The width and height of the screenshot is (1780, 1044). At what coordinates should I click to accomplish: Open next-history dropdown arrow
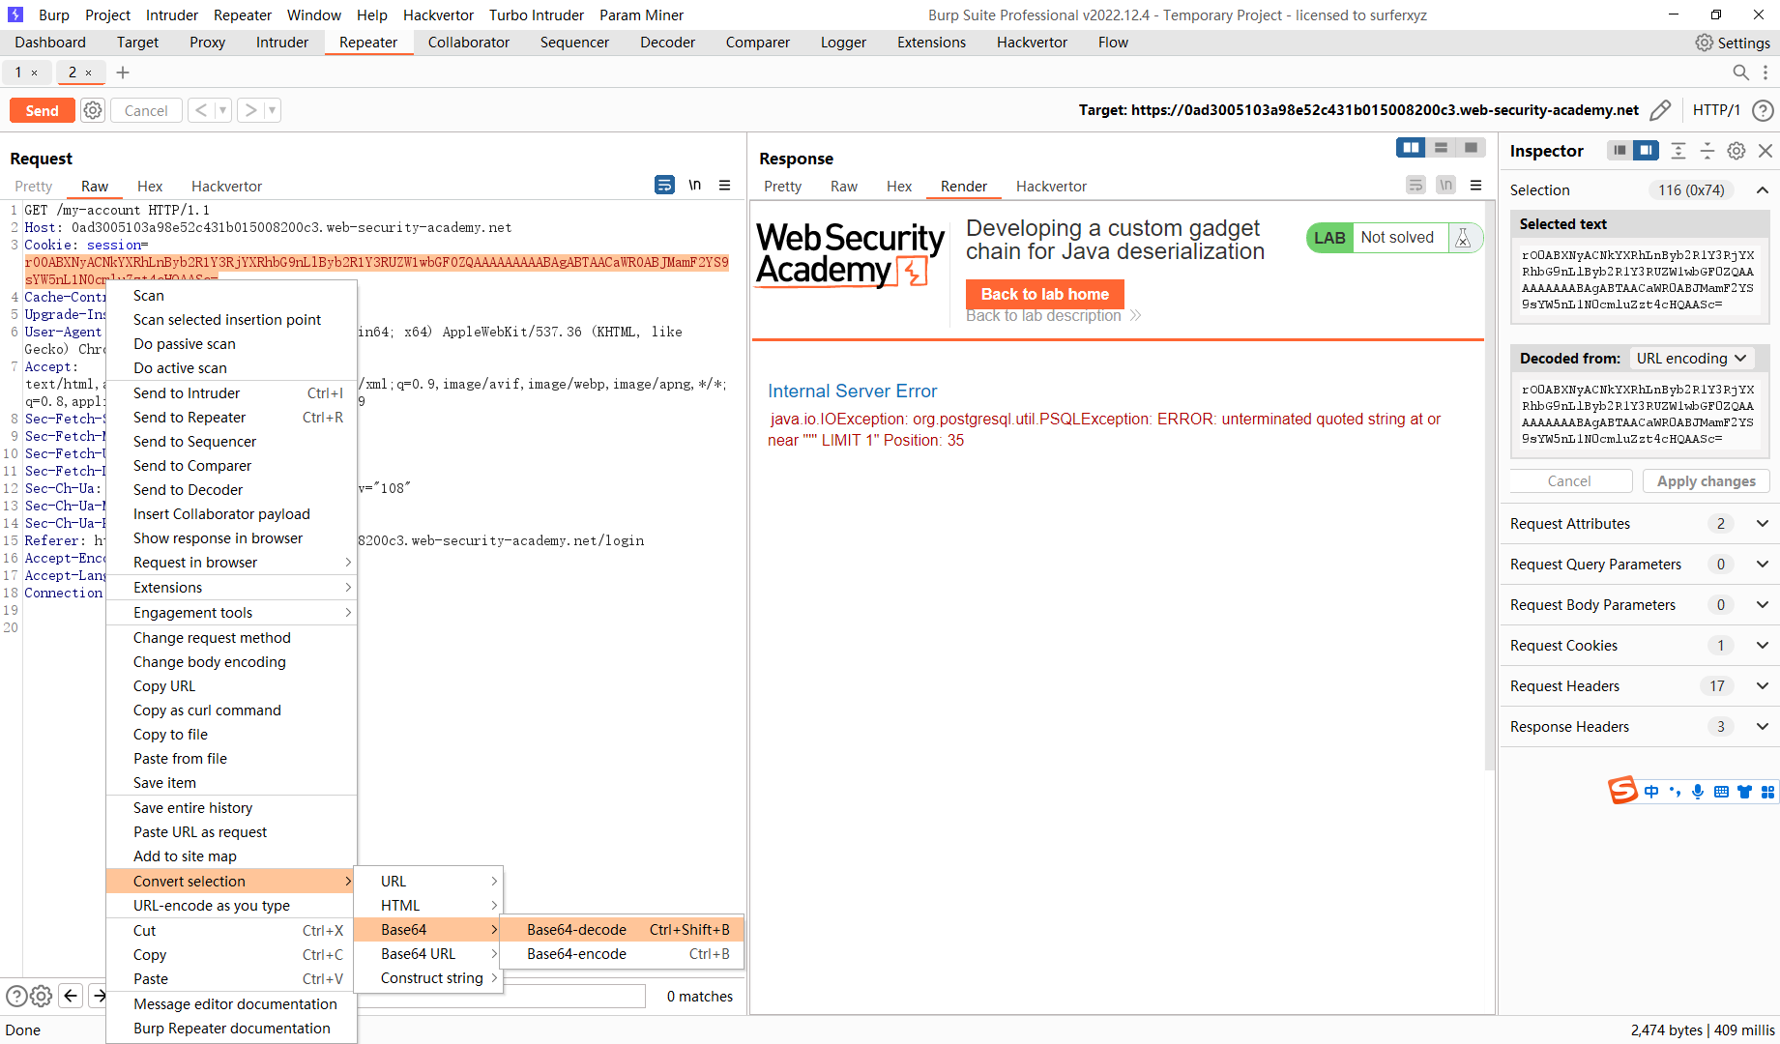272,110
